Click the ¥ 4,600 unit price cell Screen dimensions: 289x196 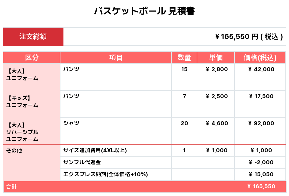point(217,123)
